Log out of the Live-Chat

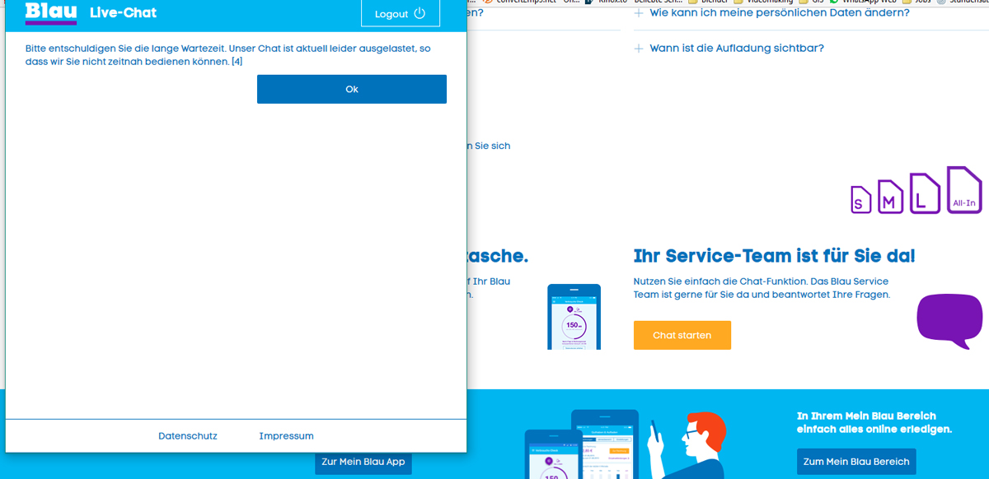pyautogui.click(x=400, y=13)
